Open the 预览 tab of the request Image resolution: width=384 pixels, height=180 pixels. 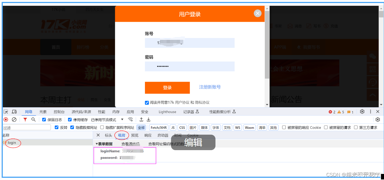(135, 135)
